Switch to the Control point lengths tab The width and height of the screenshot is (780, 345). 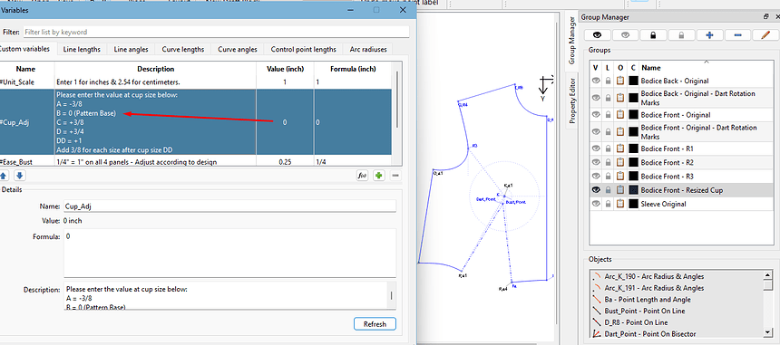coord(304,49)
